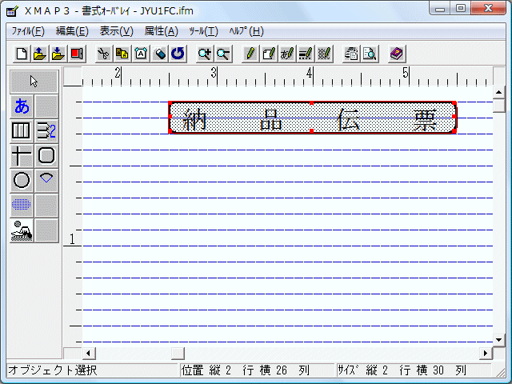Viewport: 512px width, 384px height.
Task: Click the eraser delete icon
Action: [160, 54]
